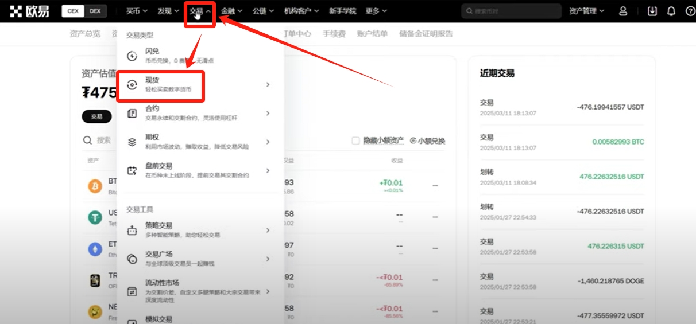Switch to DEX mode
The height and width of the screenshot is (324, 696).
(95, 11)
